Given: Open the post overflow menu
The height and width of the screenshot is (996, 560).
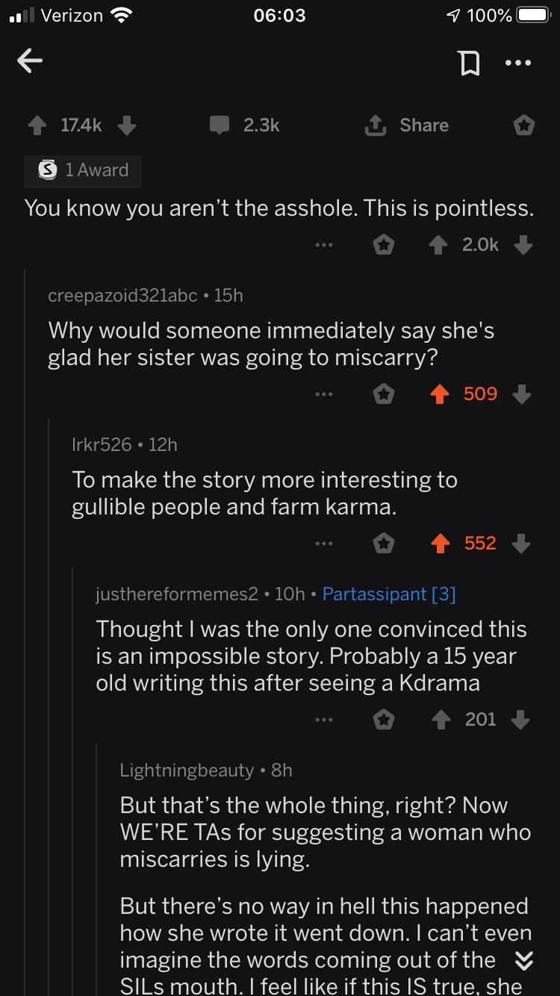Looking at the screenshot, I should (x=517, y=63).
